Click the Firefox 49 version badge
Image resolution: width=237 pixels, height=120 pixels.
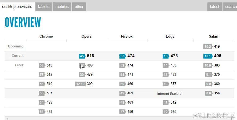pos(123,93)
